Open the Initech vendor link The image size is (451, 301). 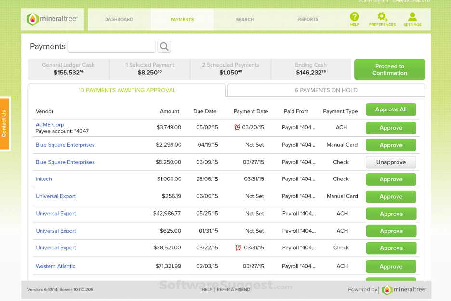(x=44, y=179)
